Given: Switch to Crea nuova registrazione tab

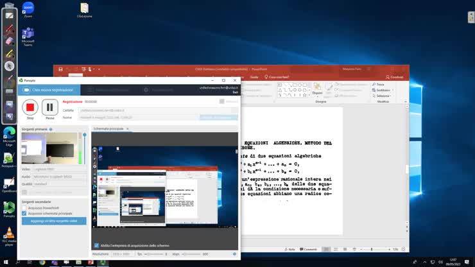Looking at the screenshot, I should tap(49, 90).
